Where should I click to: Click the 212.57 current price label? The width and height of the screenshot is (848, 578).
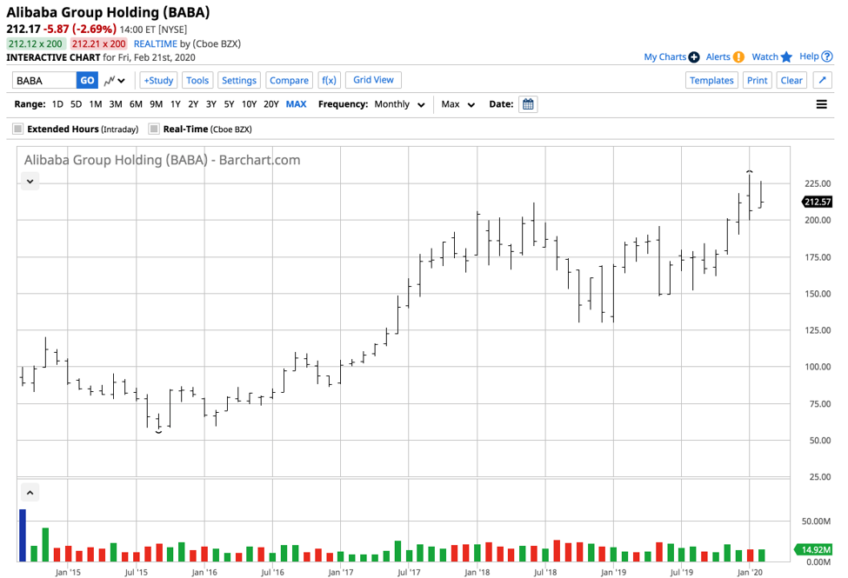pos(817,202)
